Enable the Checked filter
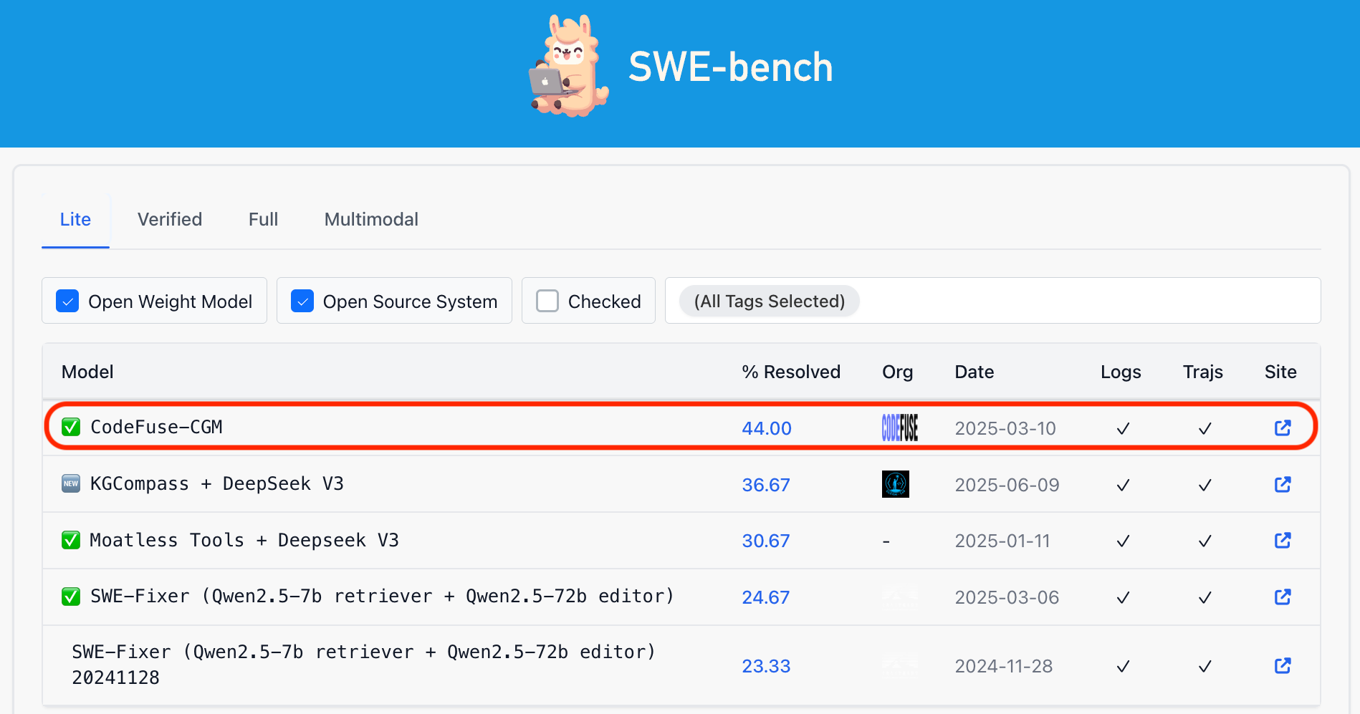1360x714 pixels. [x=547, y=301]
